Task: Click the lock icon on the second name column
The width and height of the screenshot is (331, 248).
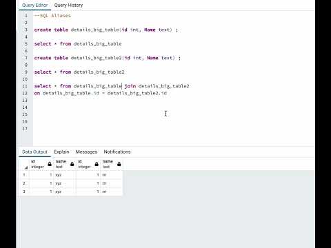Action: [119, 164]
